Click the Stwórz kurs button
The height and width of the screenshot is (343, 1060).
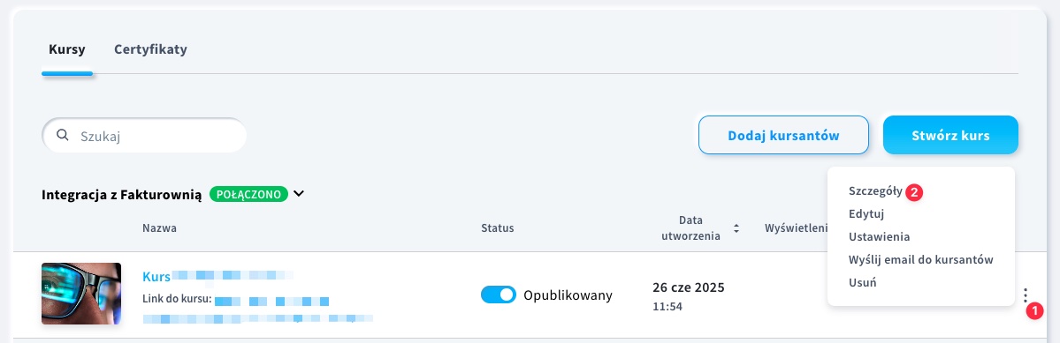coord(950,136)
